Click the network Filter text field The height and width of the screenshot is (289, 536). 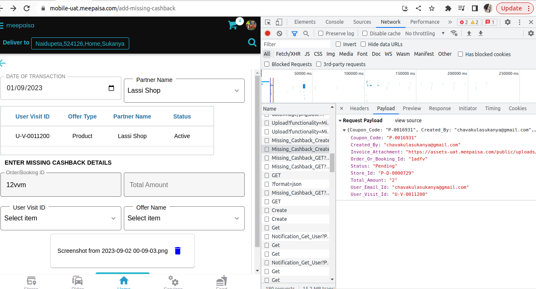[297, 44]
